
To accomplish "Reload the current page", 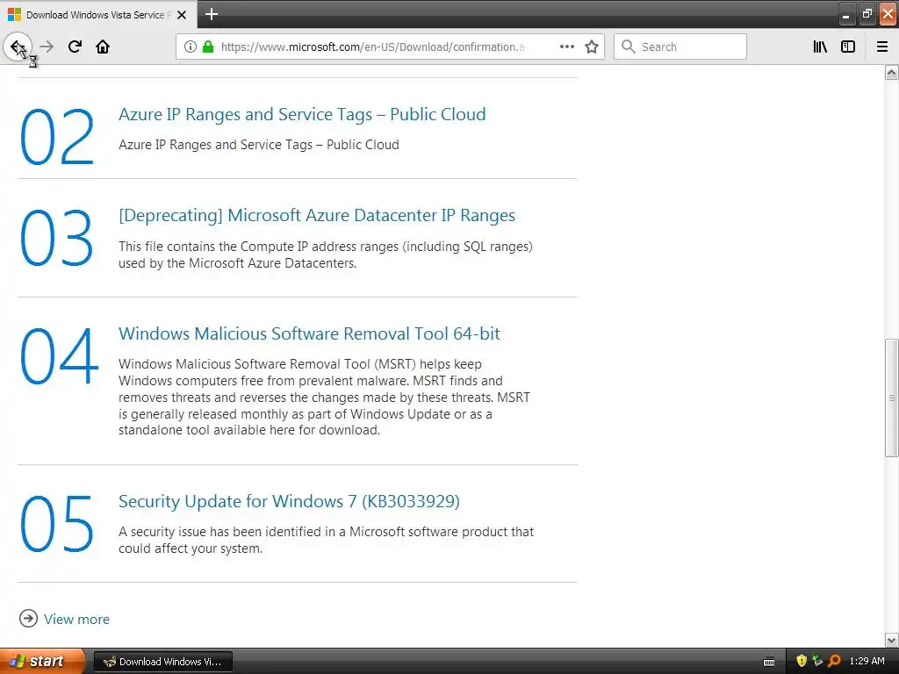I will [75, 47].
